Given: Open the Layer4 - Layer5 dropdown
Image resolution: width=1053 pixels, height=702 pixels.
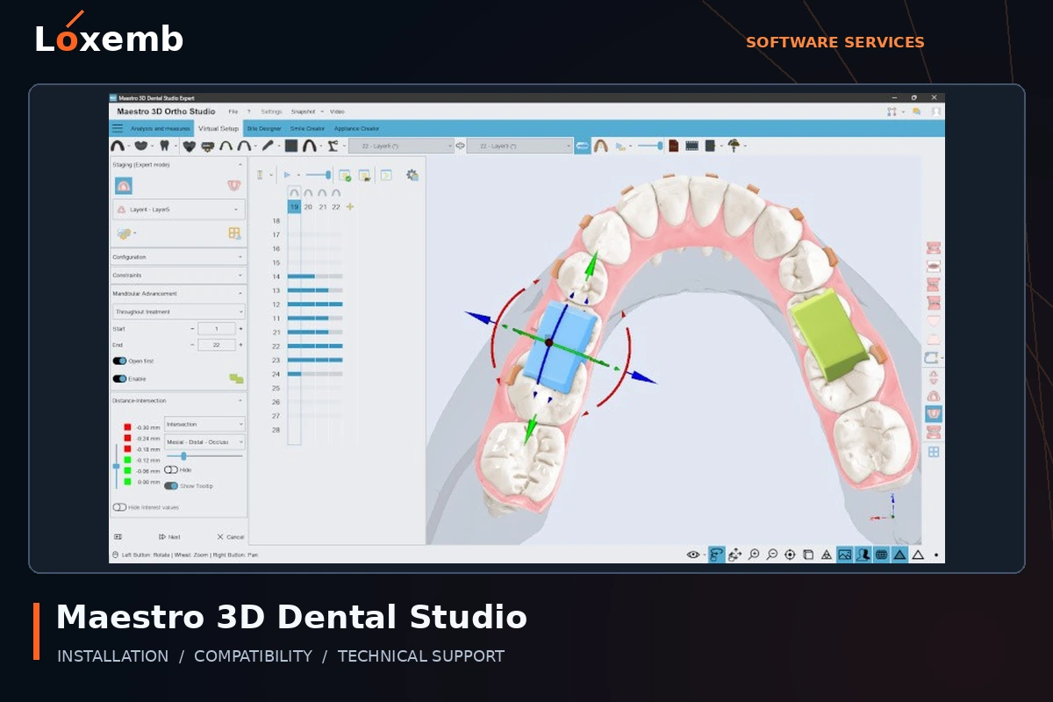Looking at the screenshot, I should click(179, 210).
